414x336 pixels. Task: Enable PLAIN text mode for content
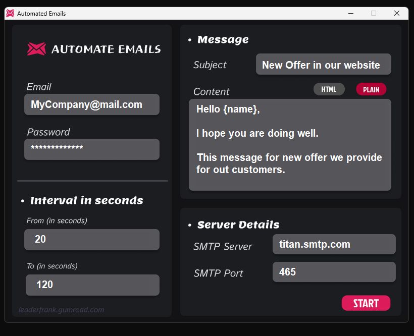point(371,89)
